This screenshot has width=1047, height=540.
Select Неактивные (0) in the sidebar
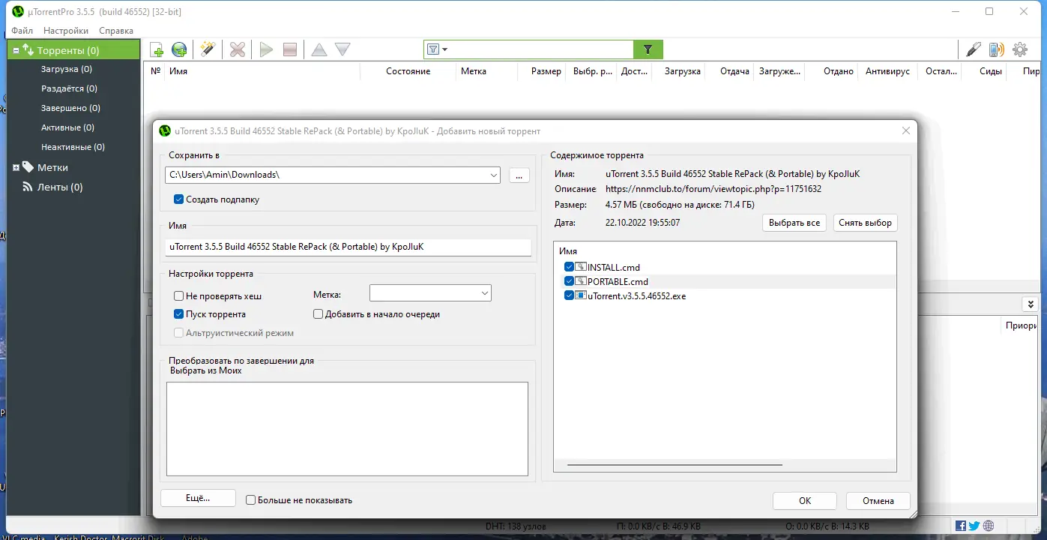click(x=73, y=147)
